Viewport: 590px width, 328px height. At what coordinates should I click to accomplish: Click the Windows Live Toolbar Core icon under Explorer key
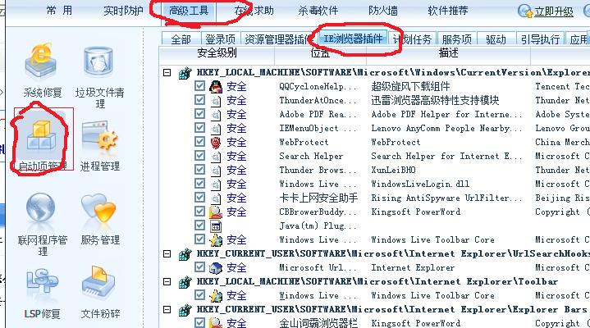click(216, 239)
